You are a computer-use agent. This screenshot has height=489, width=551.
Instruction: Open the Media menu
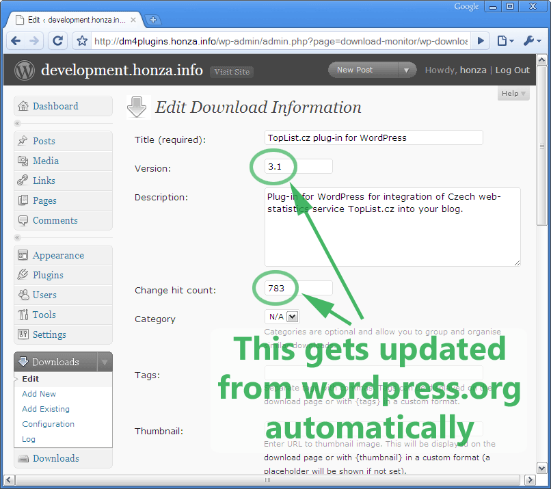pyautogui.click(x=46, y=161)
